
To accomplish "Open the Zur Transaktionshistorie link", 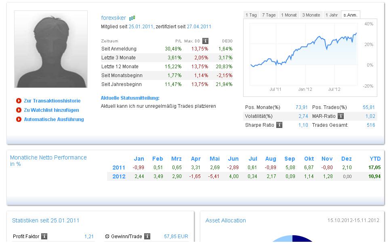I will pyautogui.click(x=52, y=101).
